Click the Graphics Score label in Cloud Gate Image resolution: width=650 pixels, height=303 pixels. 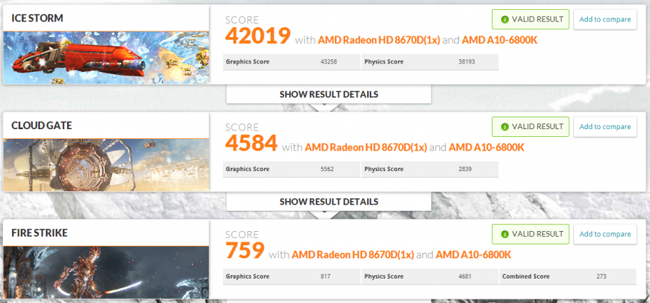(247, 169)
